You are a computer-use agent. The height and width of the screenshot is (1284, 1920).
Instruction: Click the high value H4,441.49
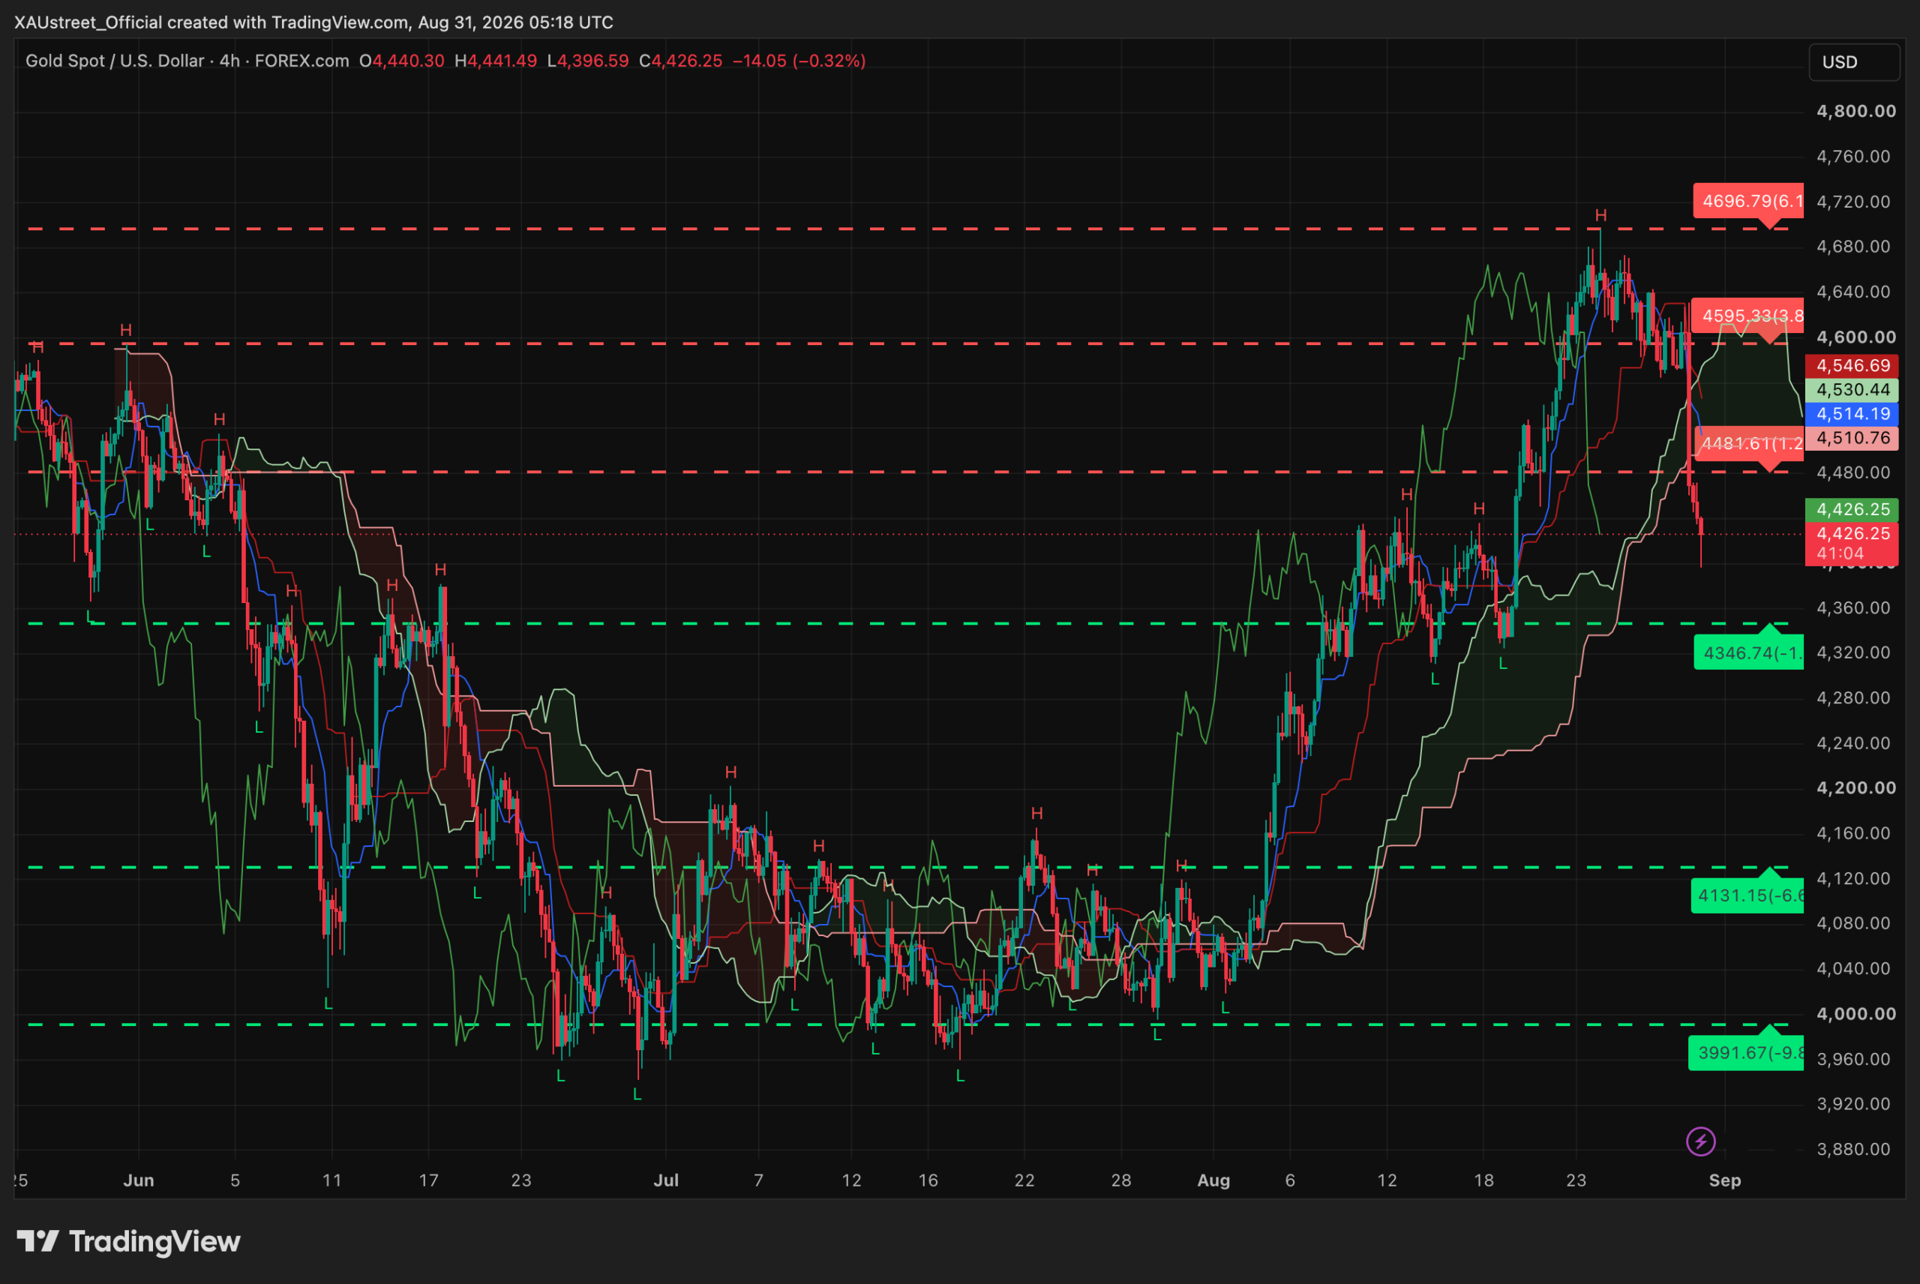click(496, 61)
